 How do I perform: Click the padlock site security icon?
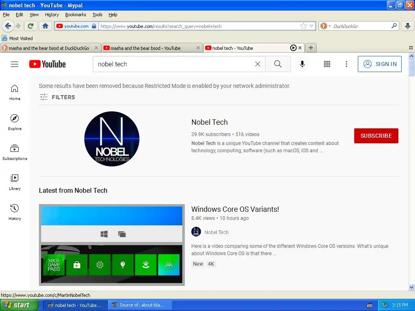94,26
